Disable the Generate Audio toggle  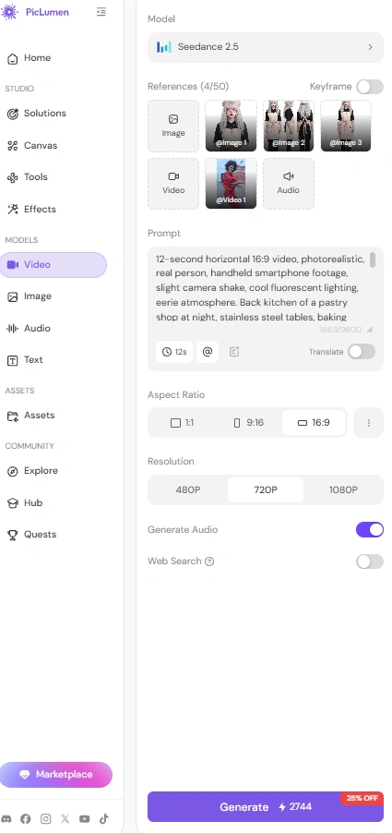click(x=369, y=530)
